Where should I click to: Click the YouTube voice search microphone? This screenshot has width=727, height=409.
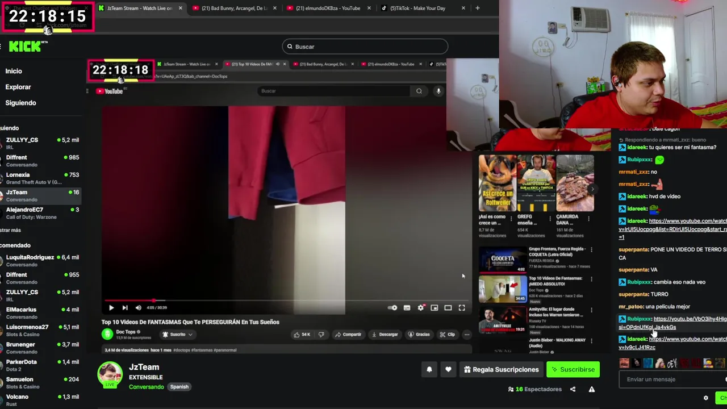click(x=438, y=91)
